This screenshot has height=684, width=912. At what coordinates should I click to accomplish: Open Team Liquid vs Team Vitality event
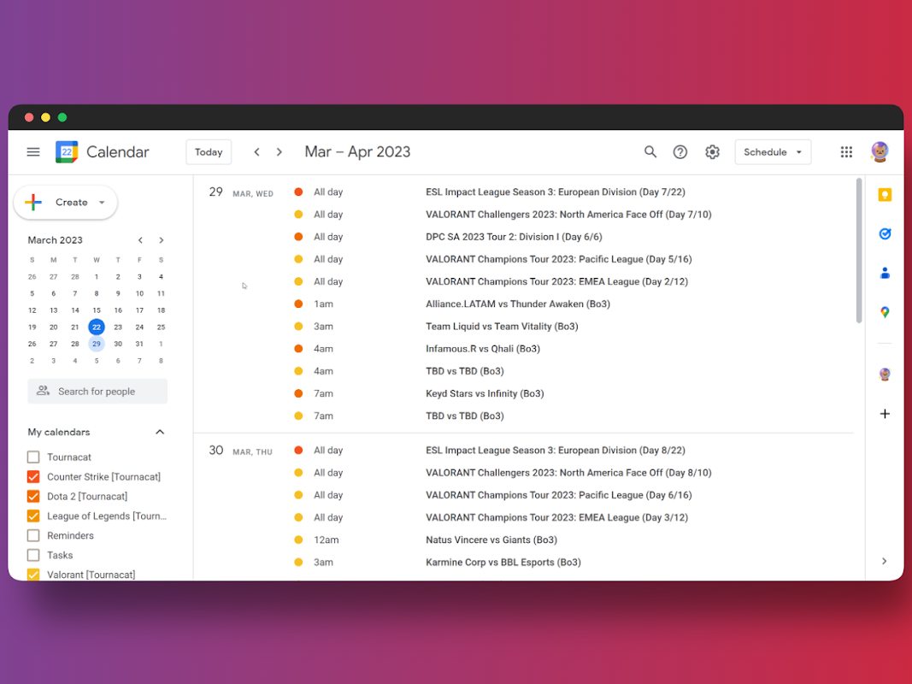coord(502,327)
